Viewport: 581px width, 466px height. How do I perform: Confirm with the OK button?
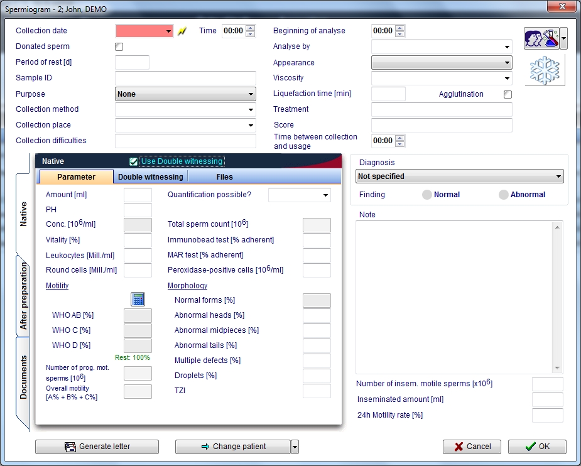pos(537,447)
